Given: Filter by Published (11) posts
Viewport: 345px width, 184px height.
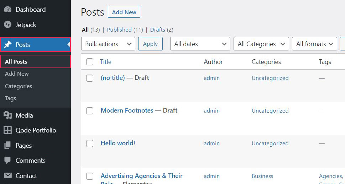Looking at the screenshot, I should pyautogui.click(x=125, y=29).
